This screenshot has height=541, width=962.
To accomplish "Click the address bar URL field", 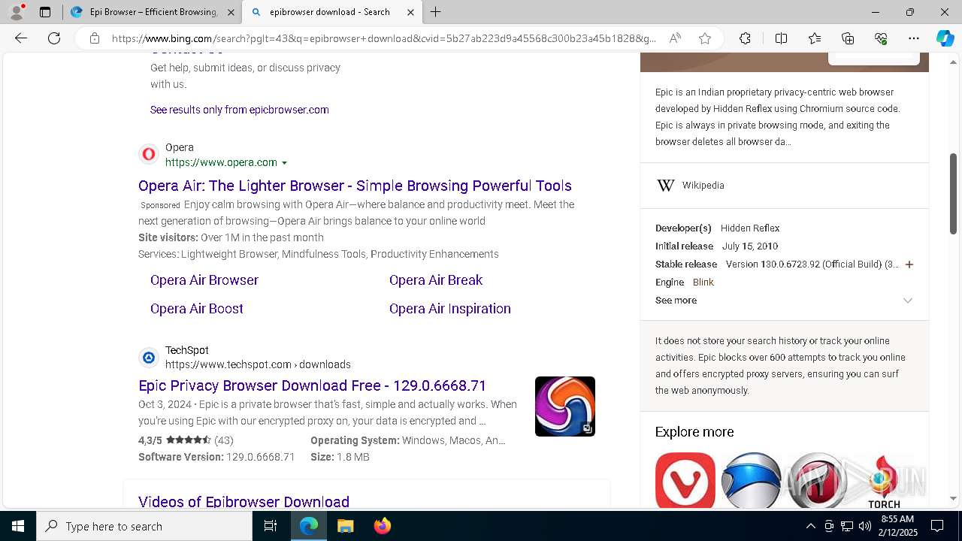I will (383, 38).
